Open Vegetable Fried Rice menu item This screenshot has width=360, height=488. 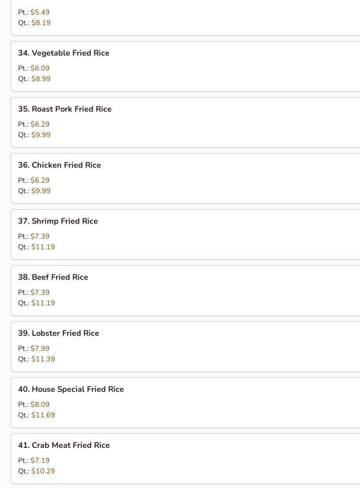(64, 53)
